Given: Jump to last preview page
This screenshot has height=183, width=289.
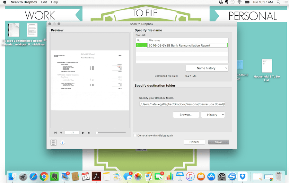Looking at the screenshot, I should tap(89, 133).
